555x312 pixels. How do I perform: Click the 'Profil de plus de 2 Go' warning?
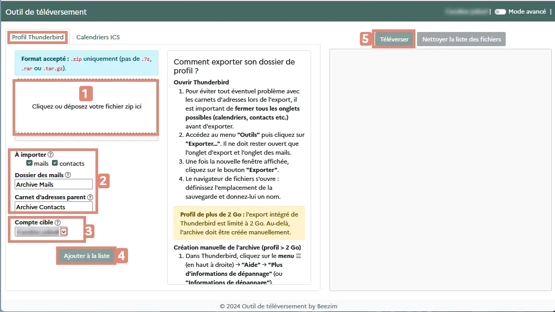[x=239, y=223]
